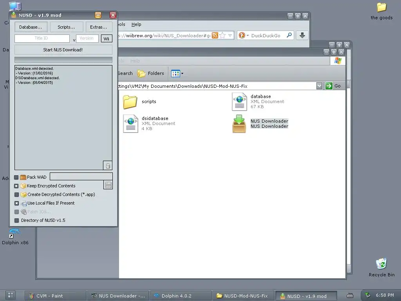
Task: Click the Explorer address path text
Action: click(182, 86)
